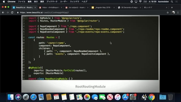Open Mail stamp icon in Dock

(x=41, y=97)
